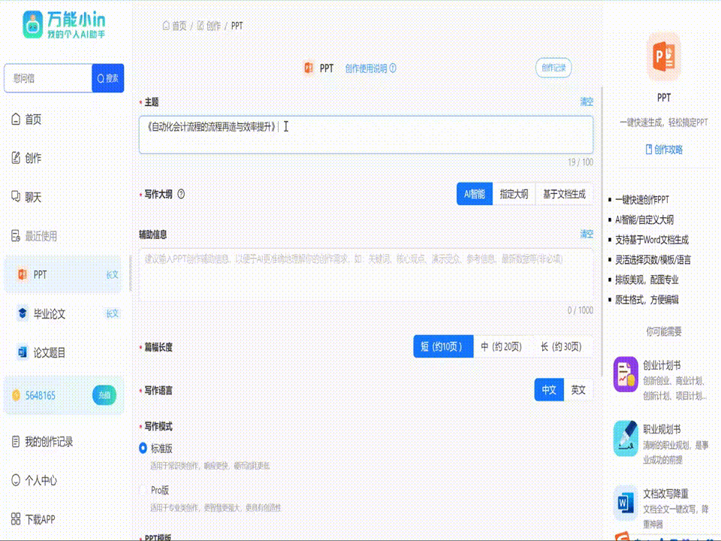Viewport: 721px width, 541px height.
Task: Click the 辅助信息 text input area
Action: pyautogui.click(x=366, y=276)
